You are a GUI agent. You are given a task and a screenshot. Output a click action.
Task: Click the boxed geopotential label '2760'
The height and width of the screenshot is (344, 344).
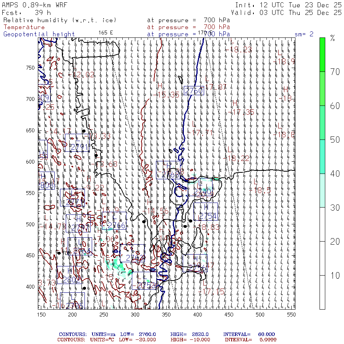pyautogui.click(x=194, y=91)
